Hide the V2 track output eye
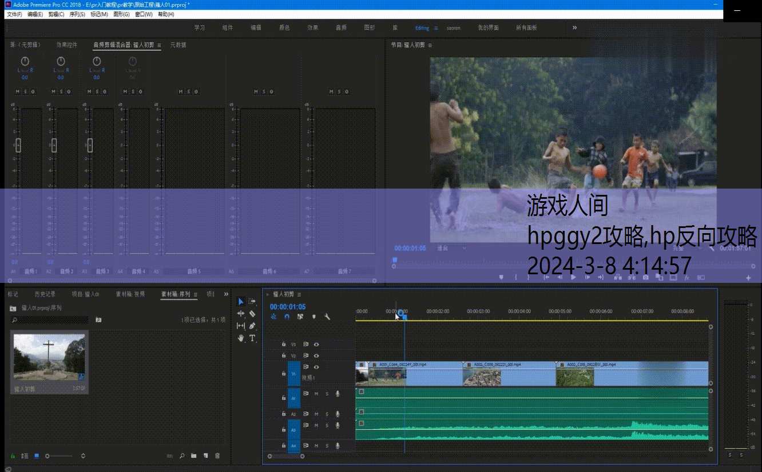This screenshot has width=762, height=472. coord(316,355)
